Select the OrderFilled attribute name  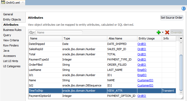point(36,65)
